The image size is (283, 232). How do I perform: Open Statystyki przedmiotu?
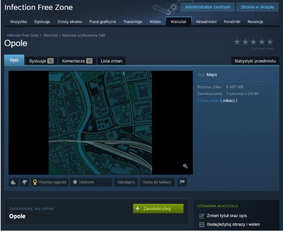(x=255, y=61)
